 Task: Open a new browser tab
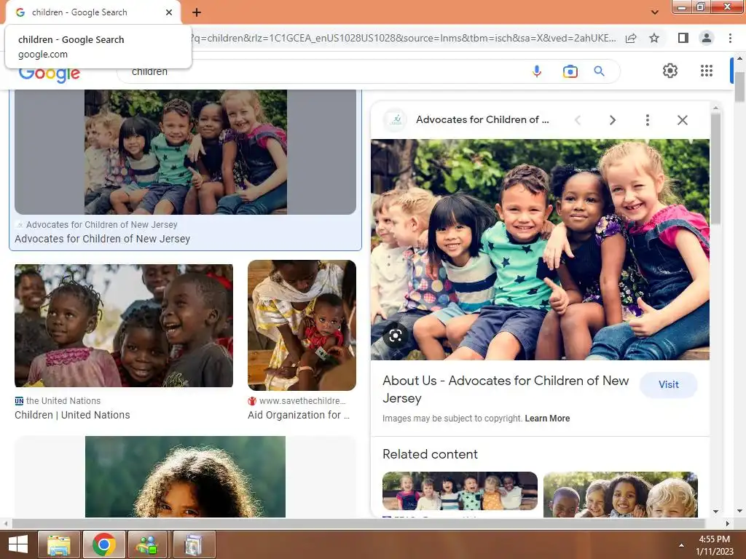(197, 12)
